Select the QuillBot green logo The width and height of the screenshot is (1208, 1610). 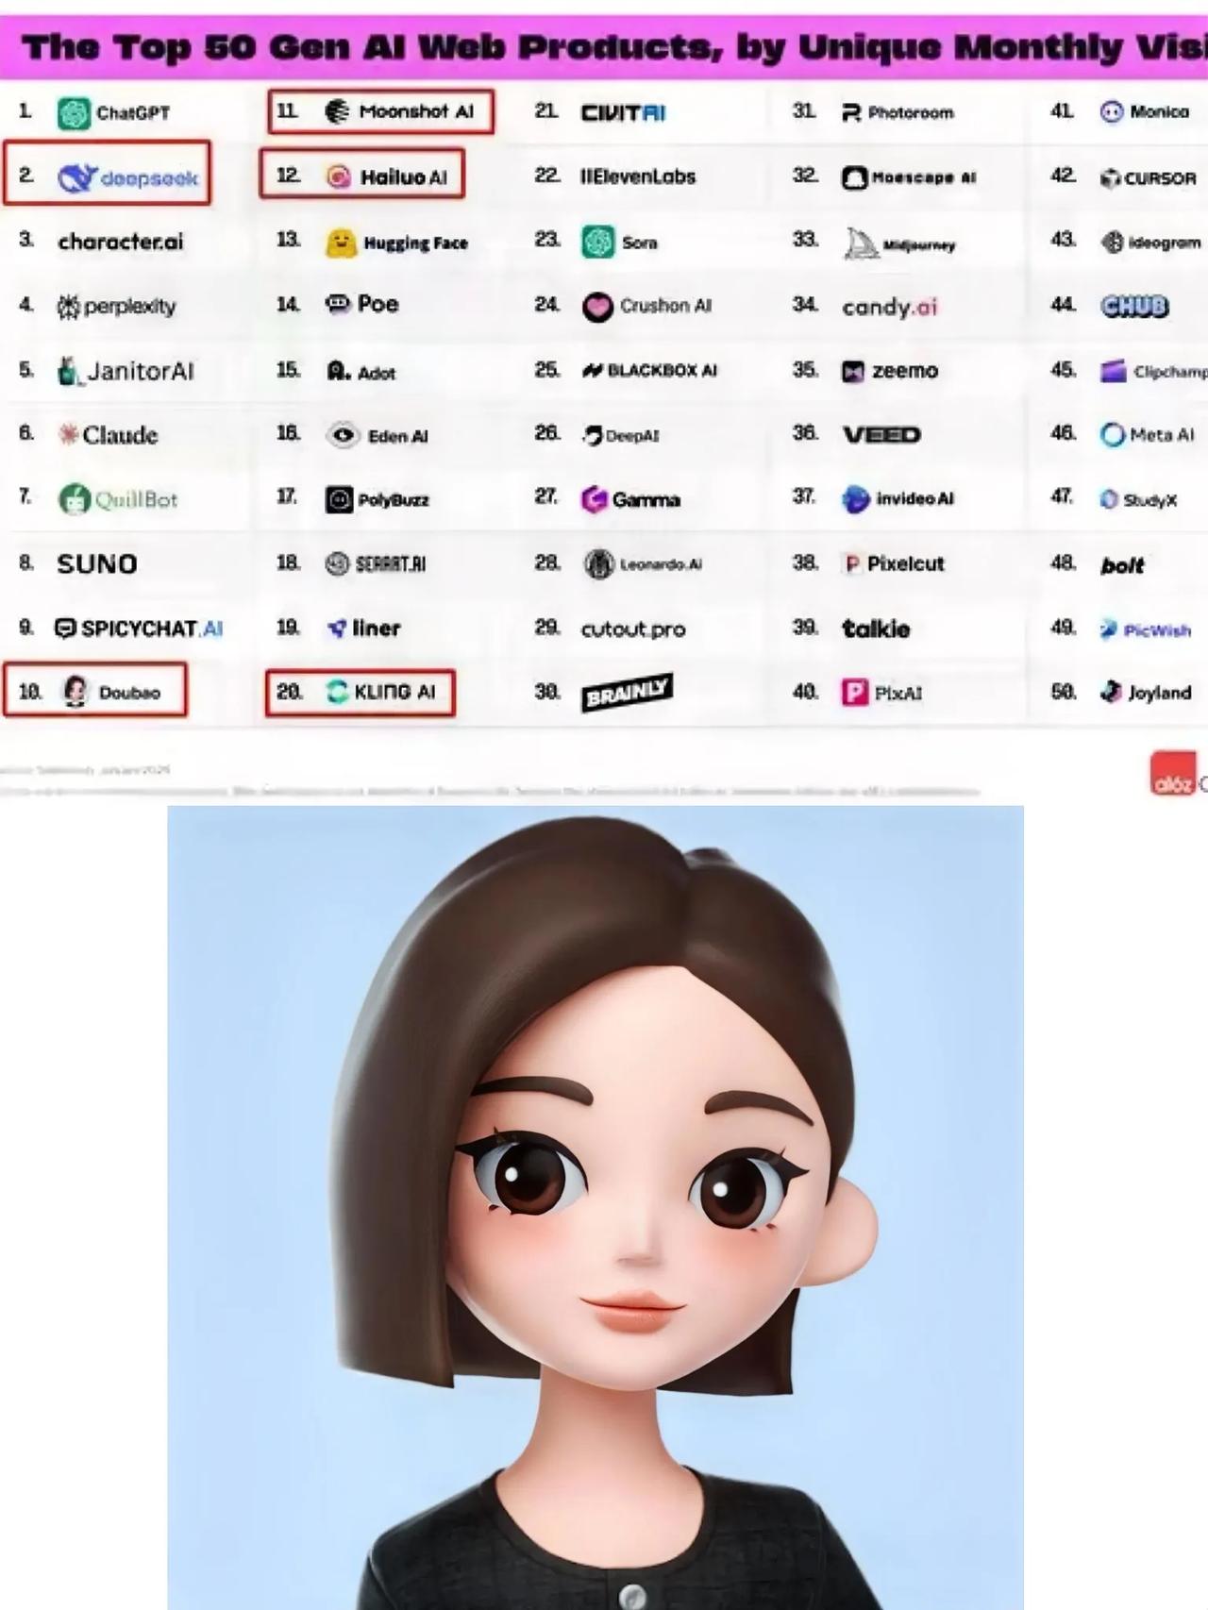click(74, 499)
